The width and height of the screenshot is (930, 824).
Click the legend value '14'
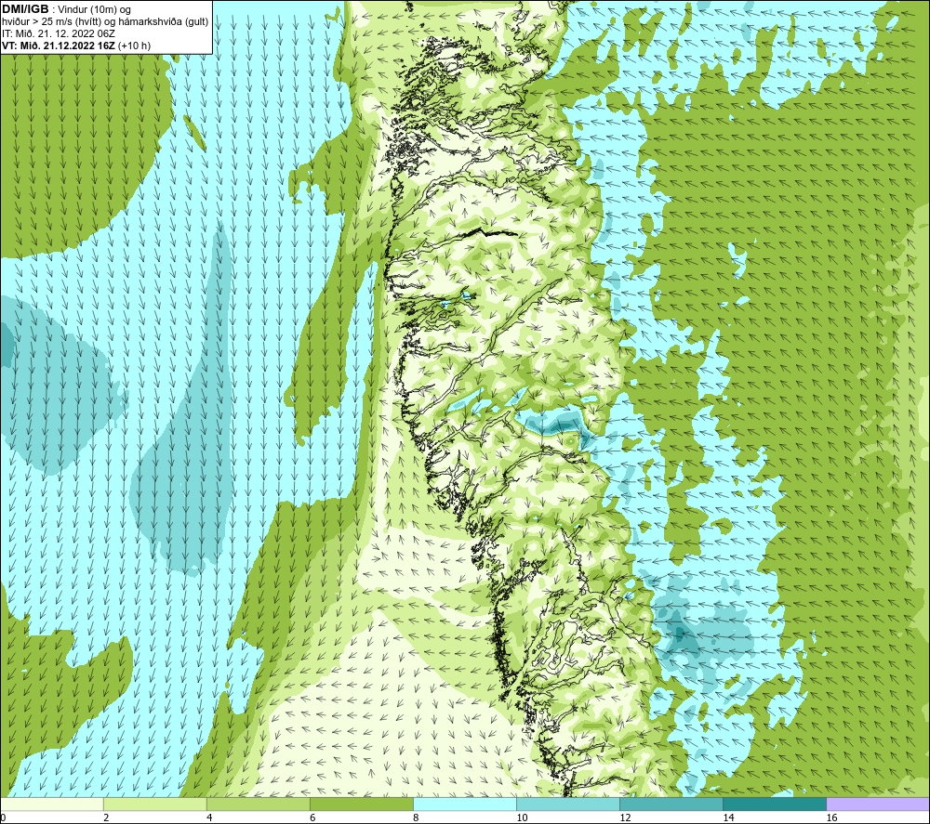[x=728, y=817]
